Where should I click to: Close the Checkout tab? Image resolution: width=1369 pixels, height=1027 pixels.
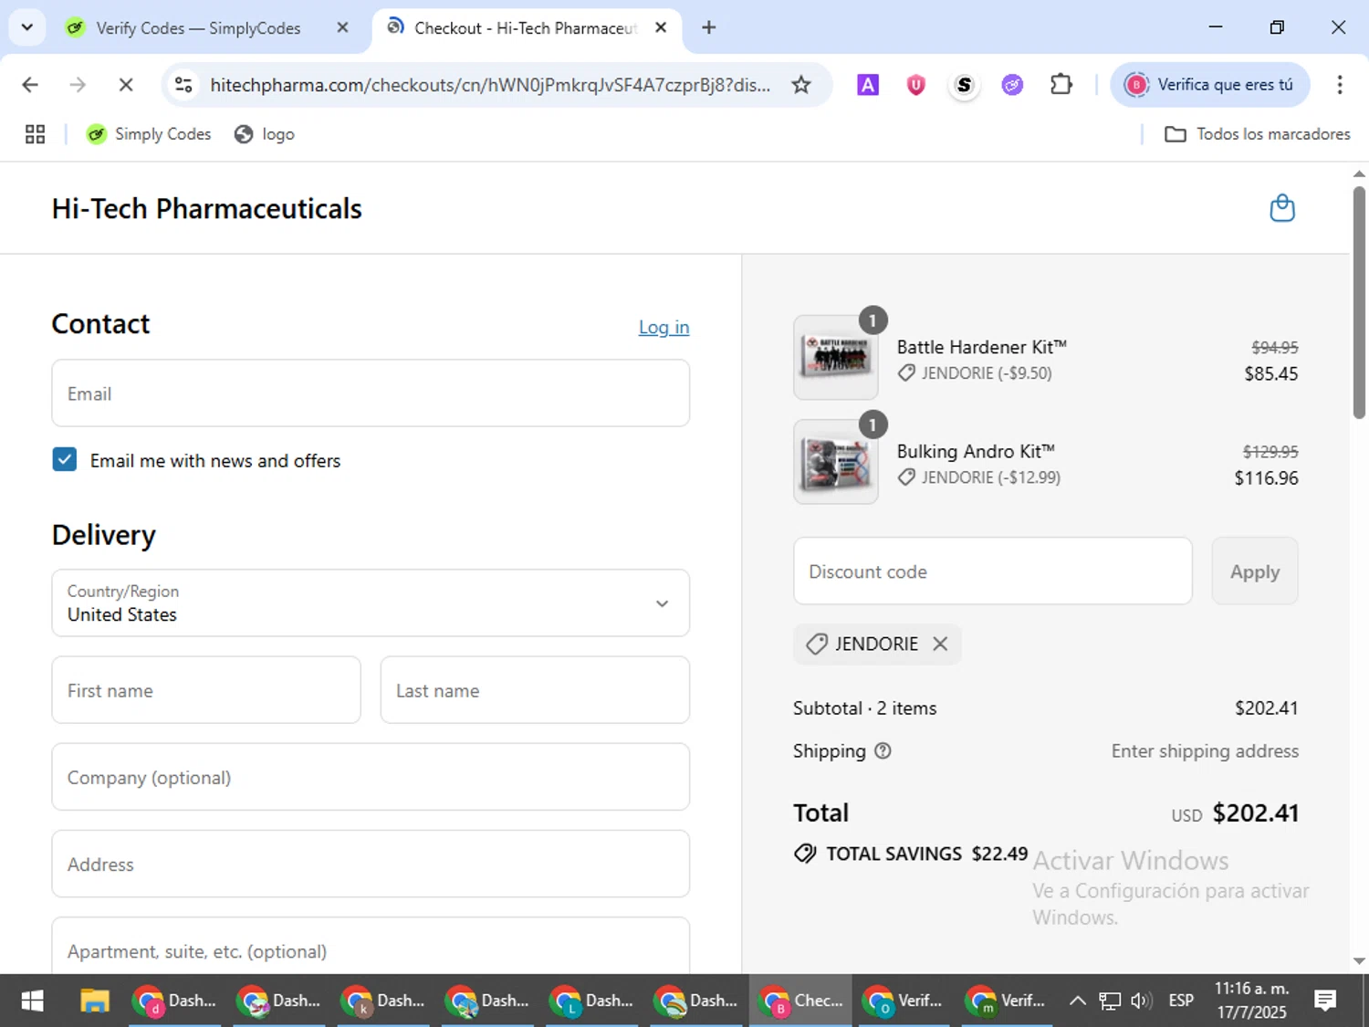[661, 27]
